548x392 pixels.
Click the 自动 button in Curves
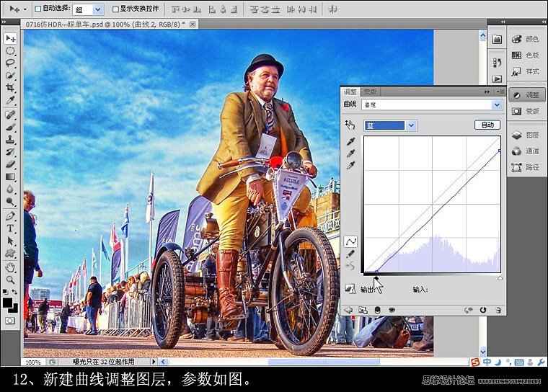(487, 125)
